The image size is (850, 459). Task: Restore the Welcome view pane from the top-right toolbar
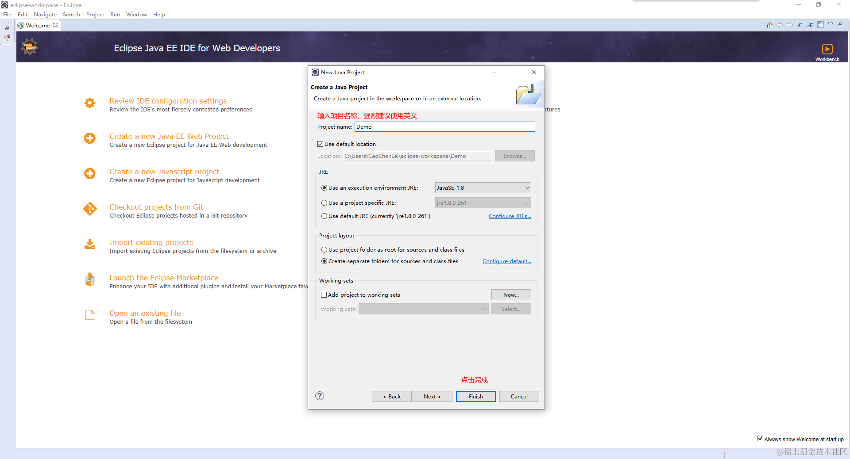point(841,24)
